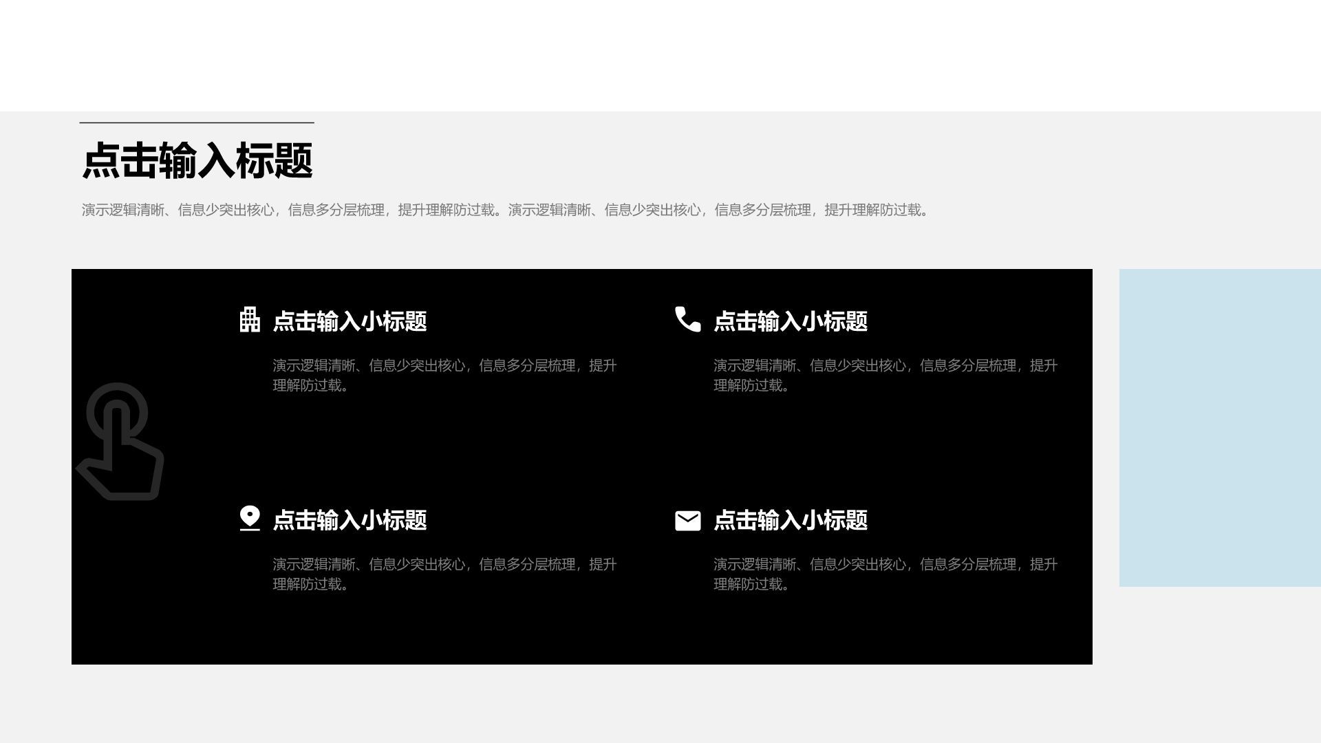1321x743 pixels.
Task: Select small heading beside envelope icon
Action: (x=791, y=520)
